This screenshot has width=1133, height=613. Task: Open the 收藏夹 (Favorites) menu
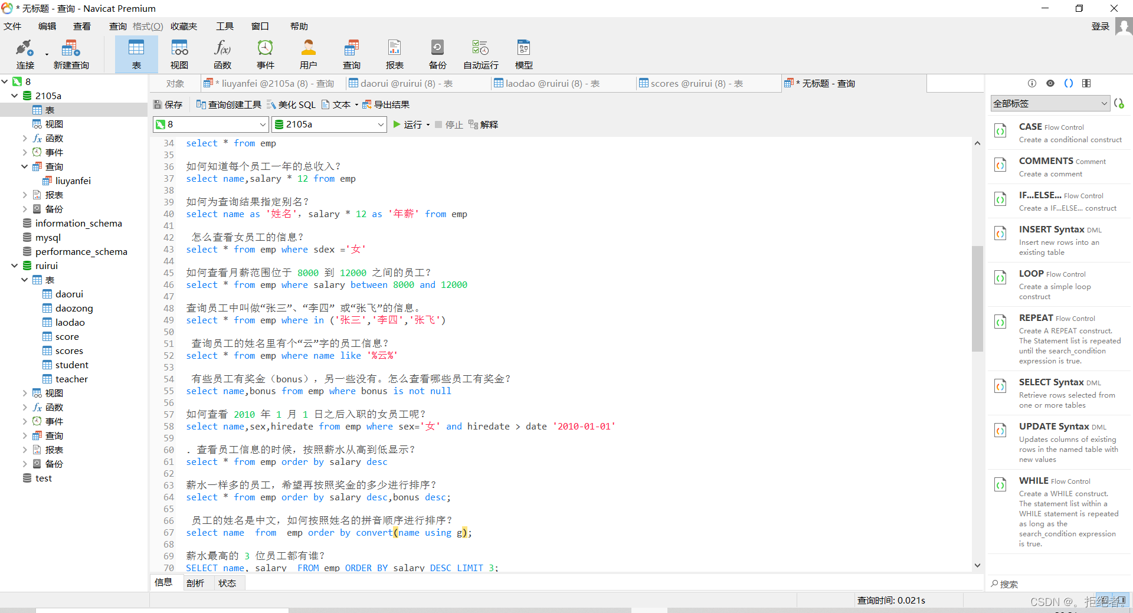[184, 27]
